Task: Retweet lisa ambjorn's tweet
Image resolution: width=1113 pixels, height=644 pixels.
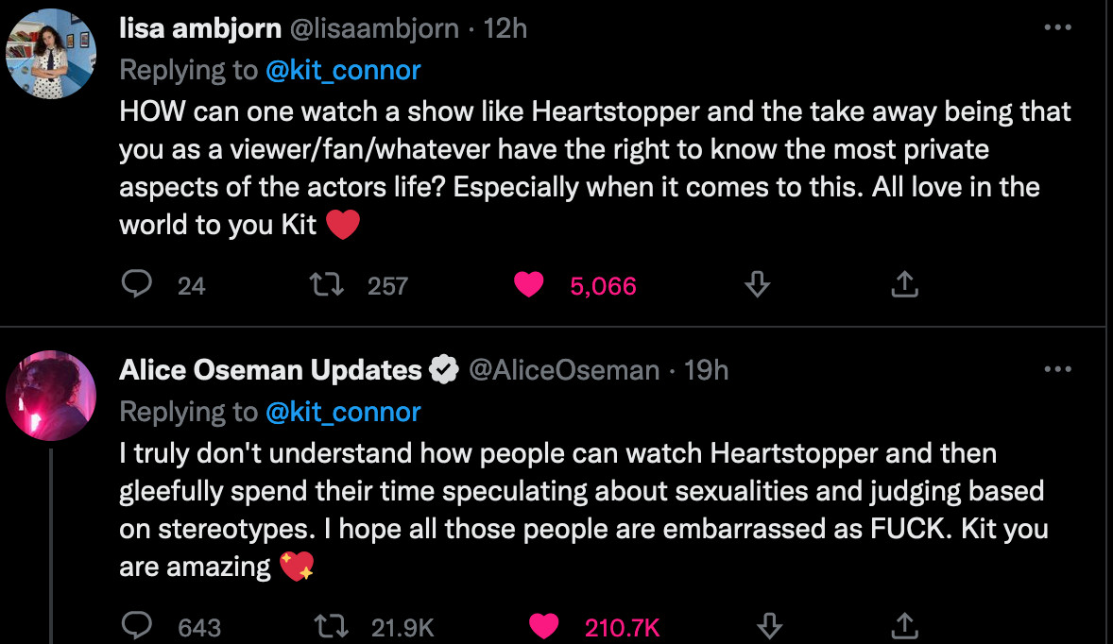Action: tap(332, 284)
